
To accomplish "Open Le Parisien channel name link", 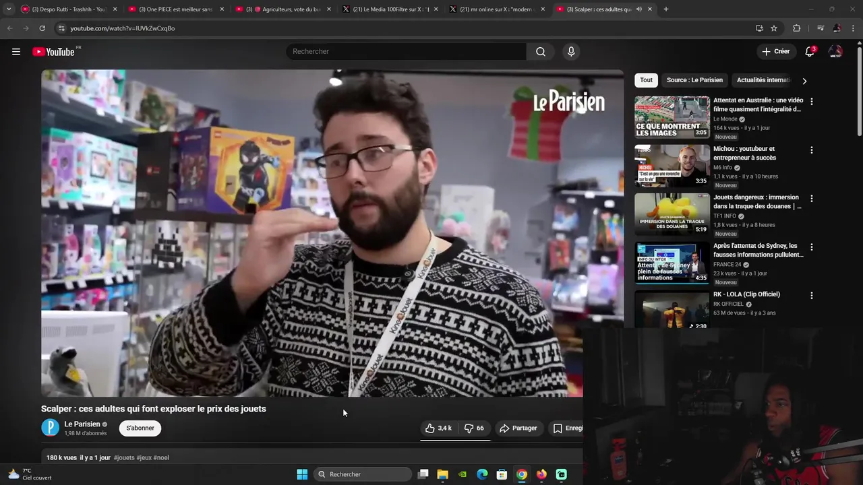I will pyautogui.click(x=82, y=424).
